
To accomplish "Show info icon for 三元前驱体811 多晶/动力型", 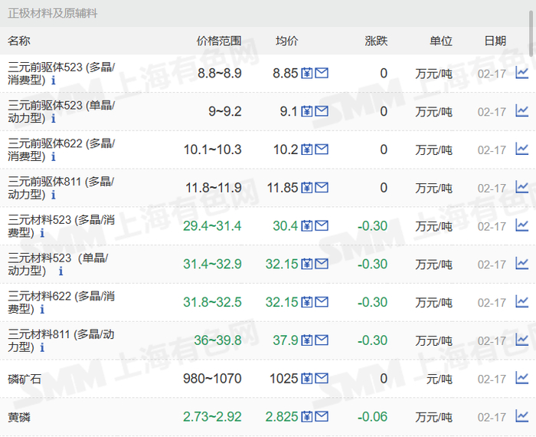I will click(54, 195).
